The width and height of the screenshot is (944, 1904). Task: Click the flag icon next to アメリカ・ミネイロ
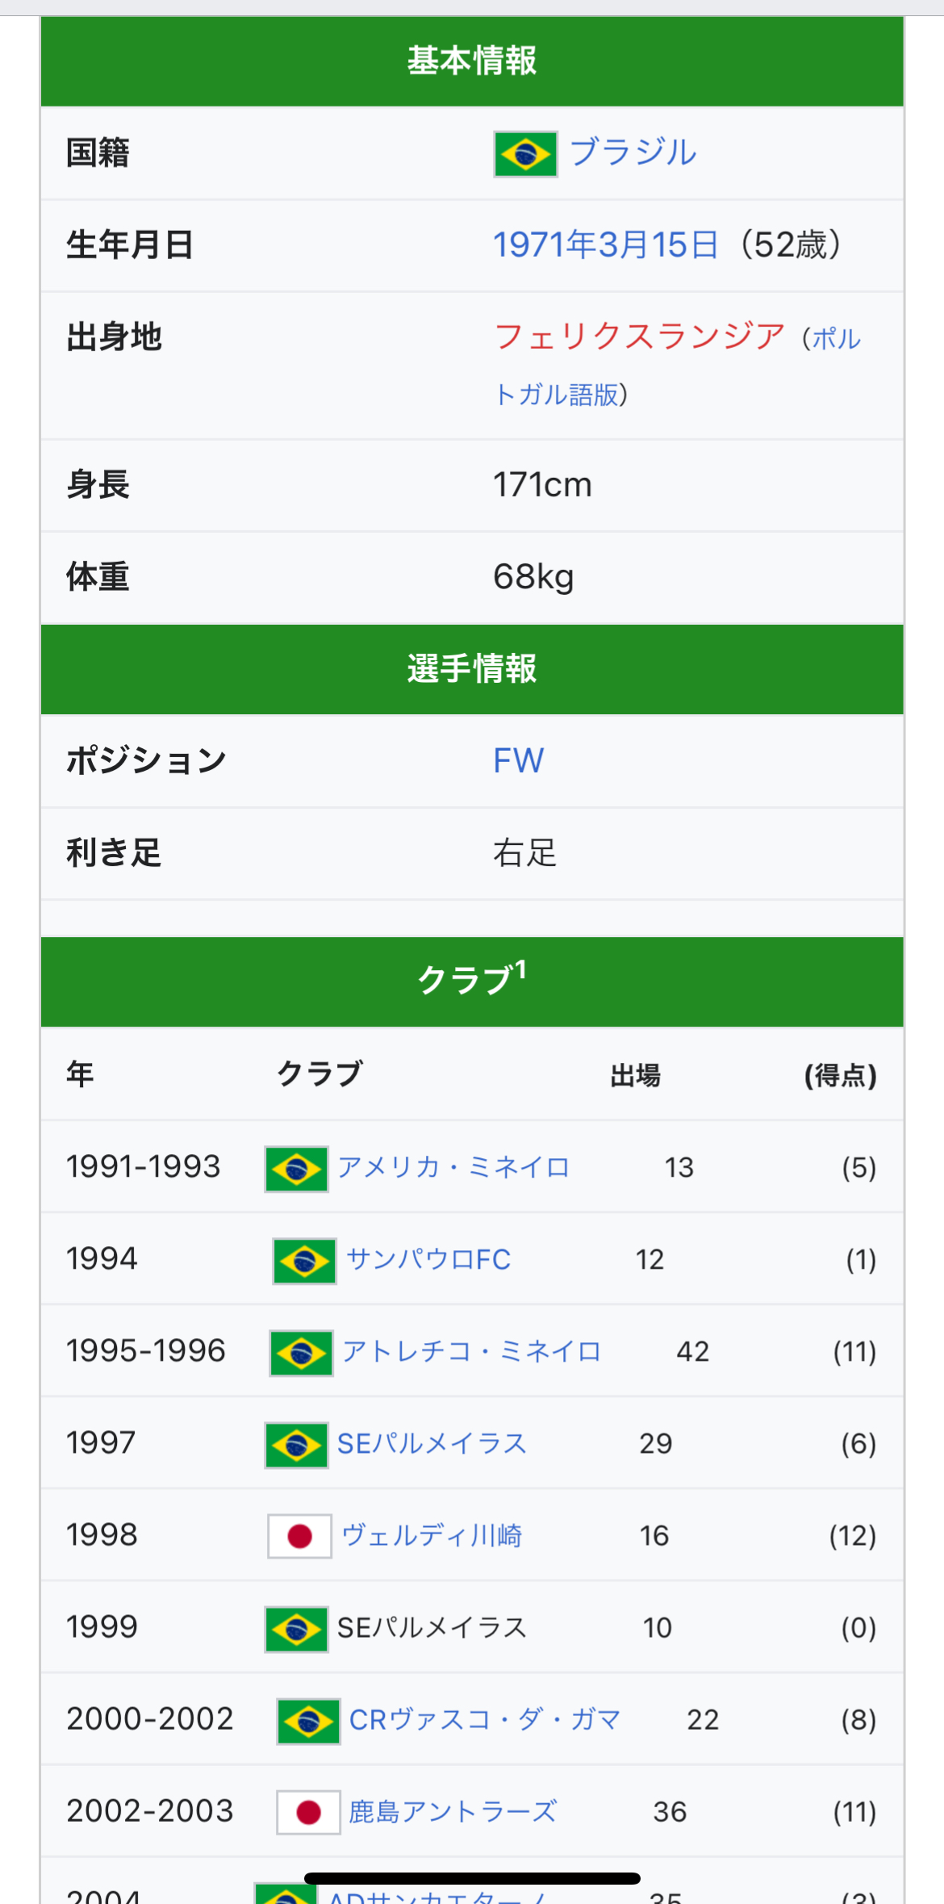click(x=296, y=1169)
